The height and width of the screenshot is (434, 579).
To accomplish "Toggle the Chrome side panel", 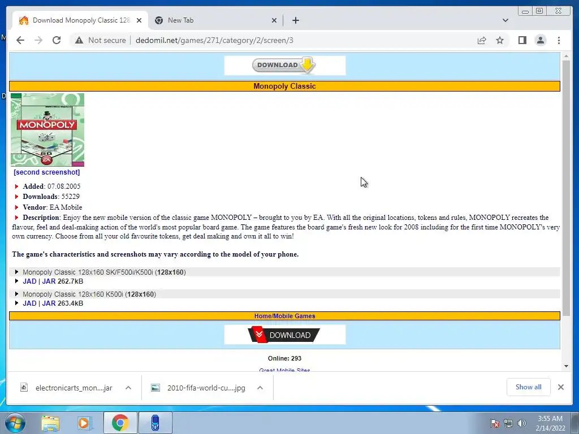I will [522, 40].
